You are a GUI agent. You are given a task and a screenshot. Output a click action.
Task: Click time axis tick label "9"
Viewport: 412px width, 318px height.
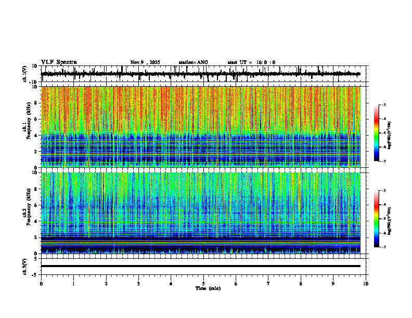tap(333, 284)
